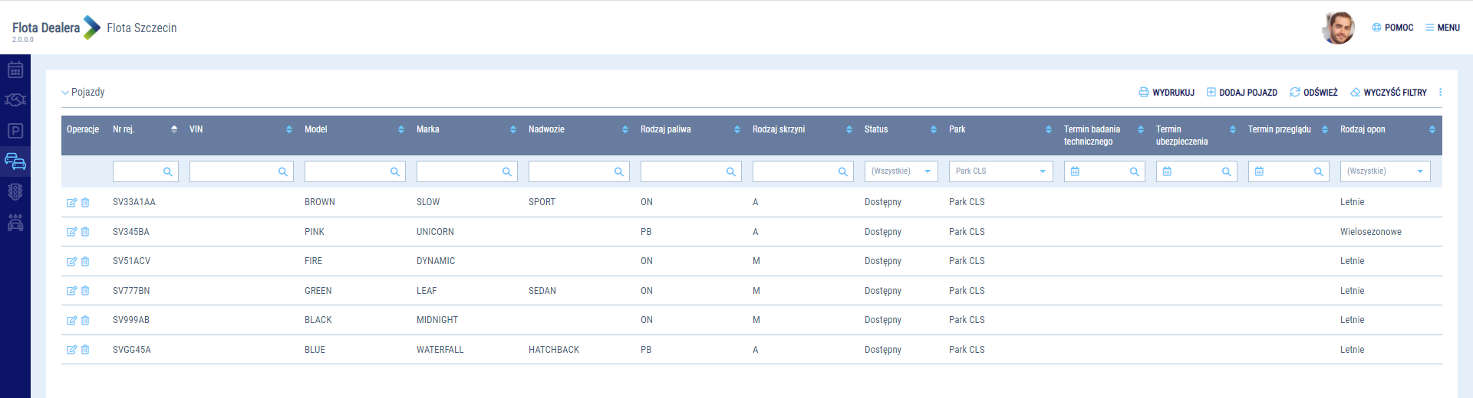This screenshot has width=1473, height=398.
Task: Click edit icon for vehicle SV33A1AA
Action: (x=71, y=203)
